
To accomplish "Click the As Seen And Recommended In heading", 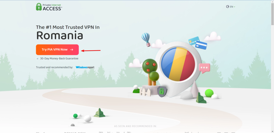I will (135, 126).
